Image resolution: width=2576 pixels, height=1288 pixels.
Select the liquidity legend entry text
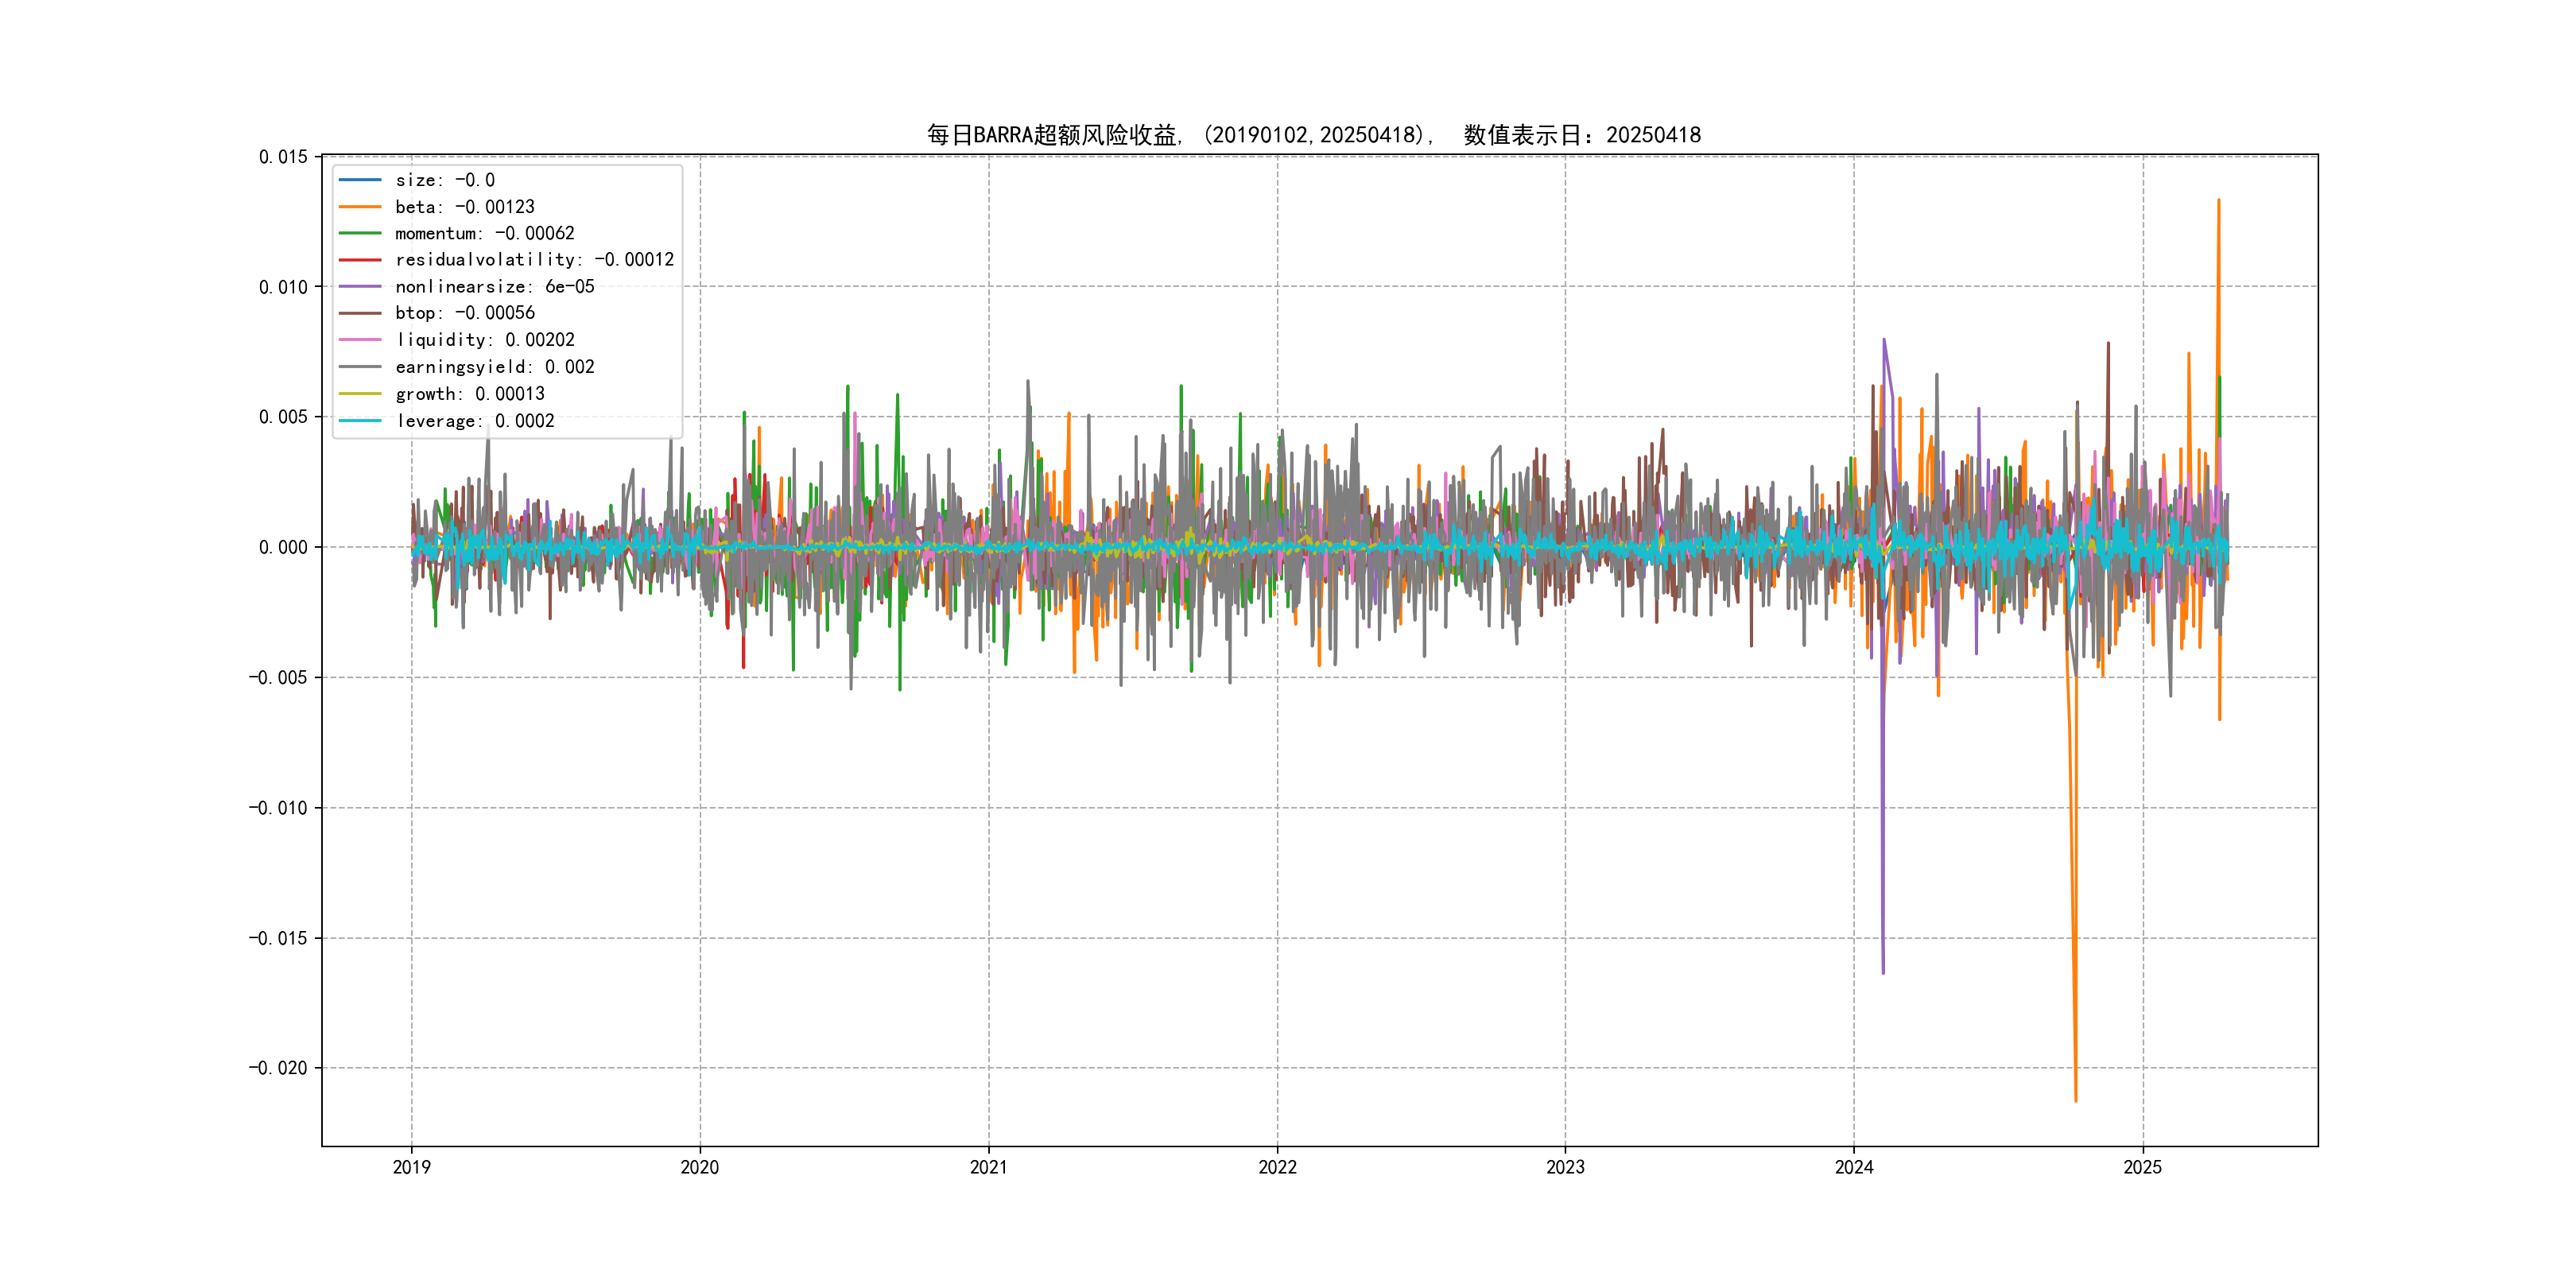pyautogui.click(x=484, y=340)
